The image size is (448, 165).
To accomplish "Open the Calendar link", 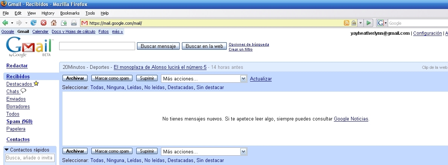I will (40, 32).
